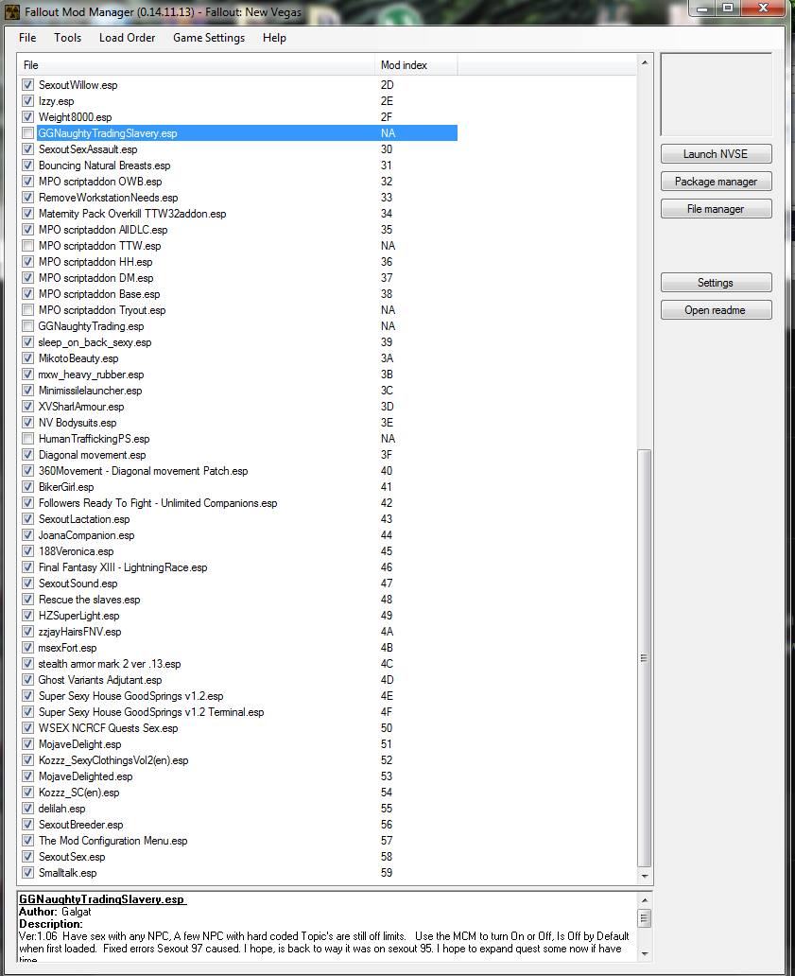Click description panel scroll up arrow

point(645,900)
